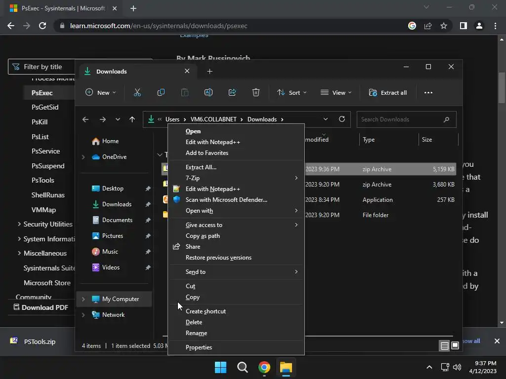Open Windows Start menu
The width and height of the screenshot is (506, 379).
point(221,367)
